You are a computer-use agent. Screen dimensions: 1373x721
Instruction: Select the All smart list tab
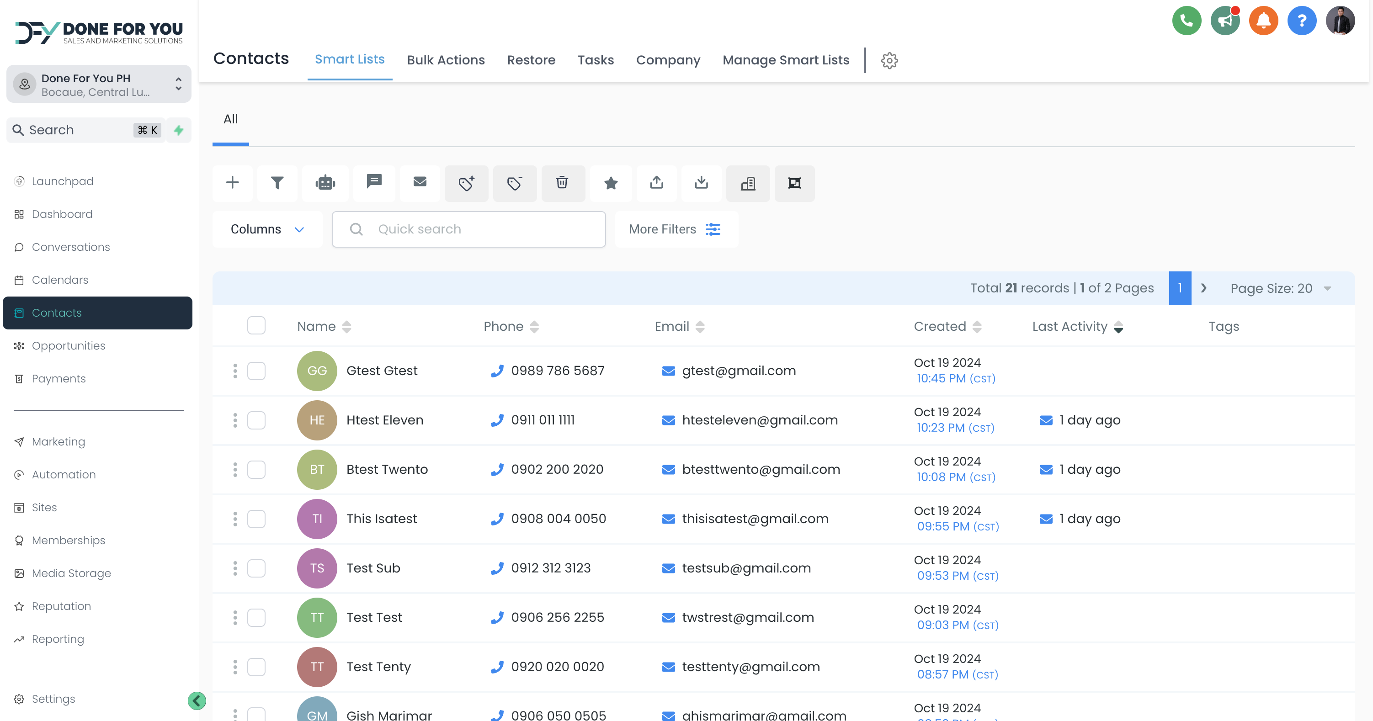(230, 119)
